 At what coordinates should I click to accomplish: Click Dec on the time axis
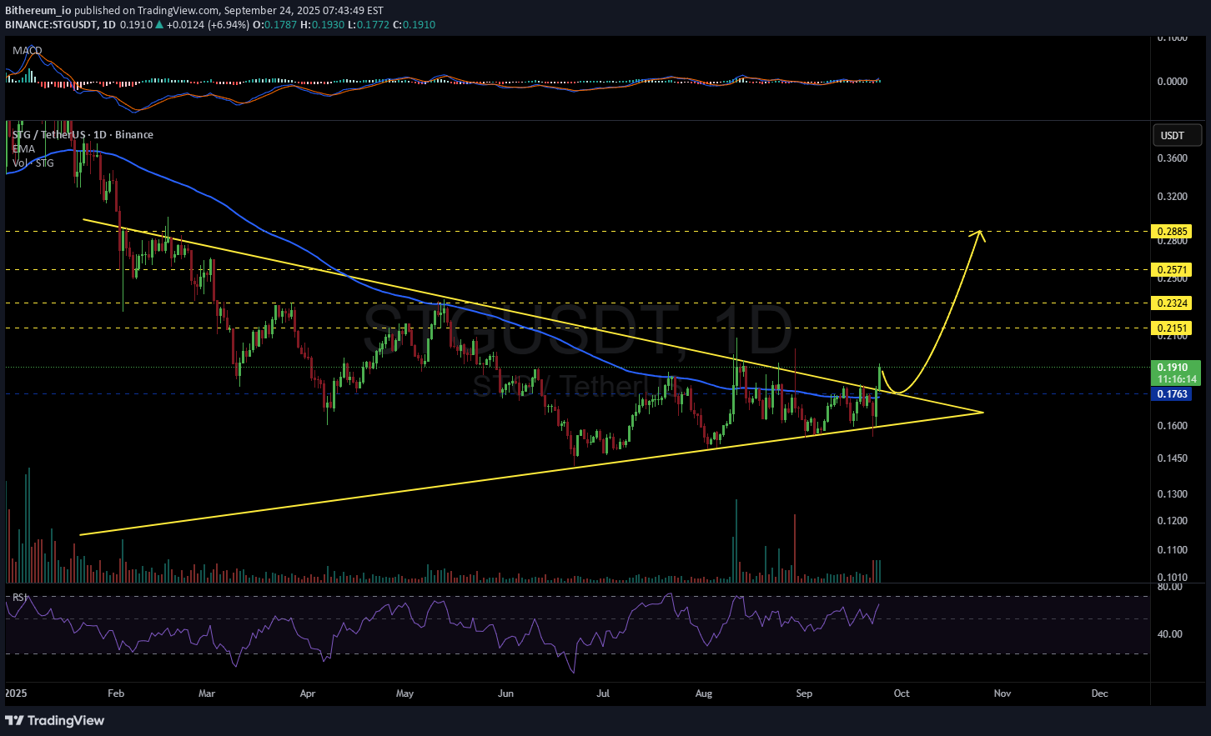click(1100, 693)
